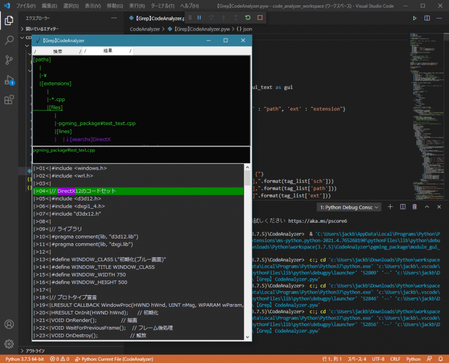This screenshot has width=449, height=363.
Task: Stop the debug session
Action: [x=260, y=18]
